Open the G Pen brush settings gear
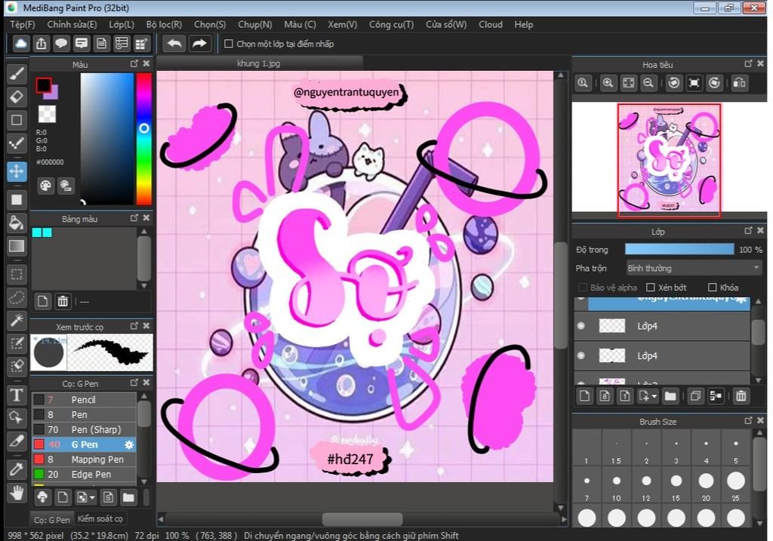 pos(128,444)
